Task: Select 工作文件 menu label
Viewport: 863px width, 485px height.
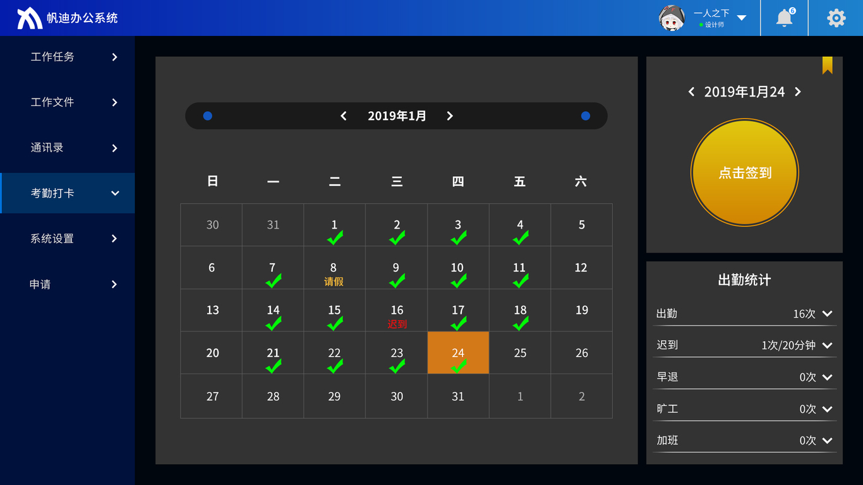Action: tap(52, 102)
